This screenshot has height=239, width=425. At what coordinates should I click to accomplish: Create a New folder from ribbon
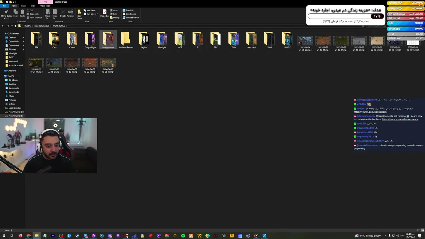[79, 14]
